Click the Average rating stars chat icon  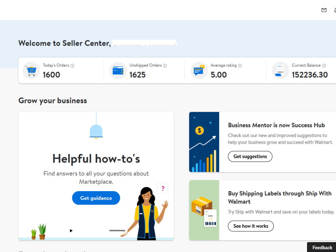pos(199,70)
